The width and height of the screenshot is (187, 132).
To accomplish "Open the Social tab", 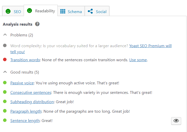I will (x=97, y=11).
